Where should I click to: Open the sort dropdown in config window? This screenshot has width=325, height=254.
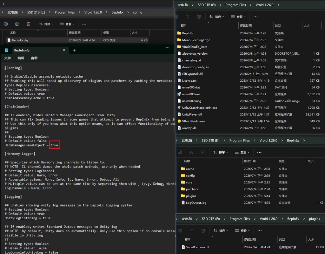[46, 24]
